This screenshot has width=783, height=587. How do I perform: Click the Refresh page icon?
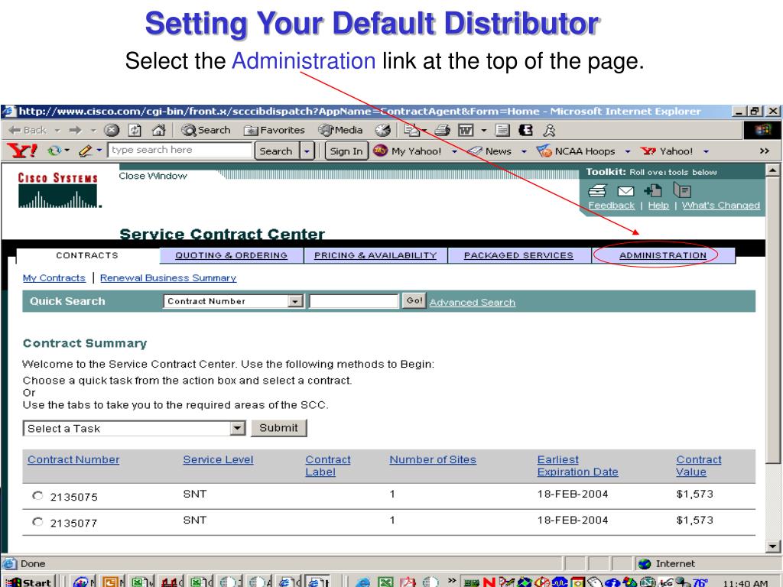pos(135,130)
